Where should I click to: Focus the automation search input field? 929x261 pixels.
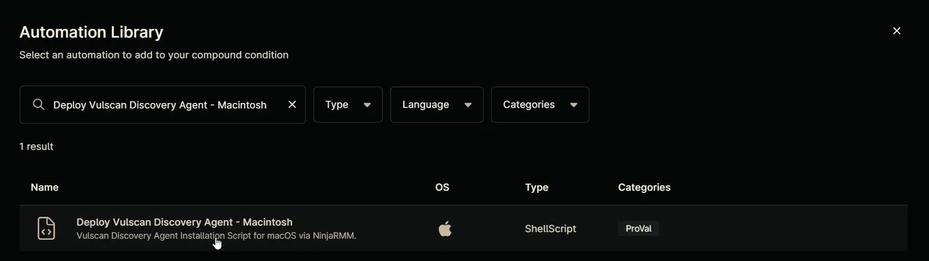tap(162, 105)
